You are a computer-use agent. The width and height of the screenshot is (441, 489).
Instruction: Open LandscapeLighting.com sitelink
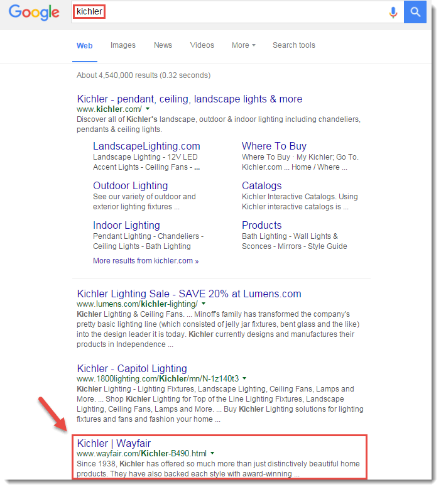146,146
